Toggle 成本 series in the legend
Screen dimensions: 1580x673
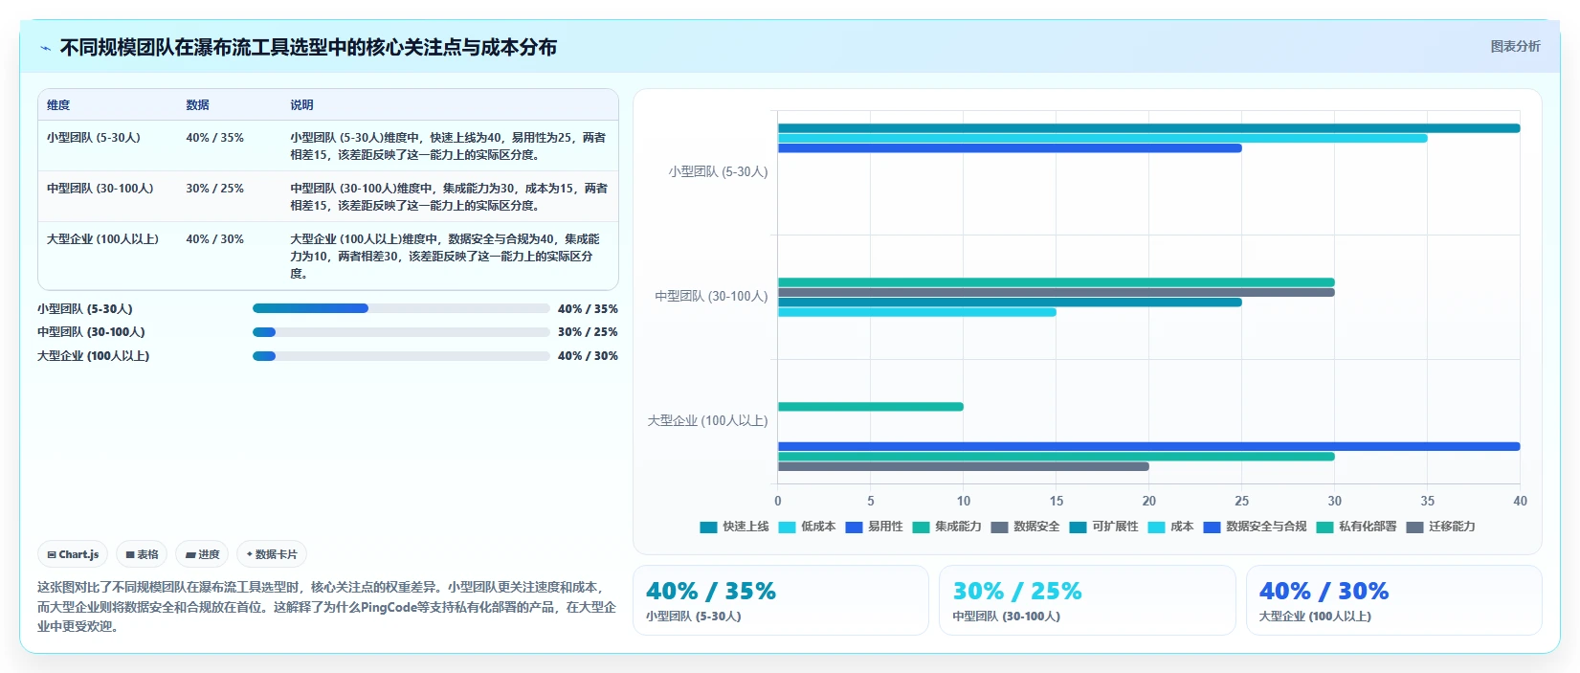(x=1170, y=527)
